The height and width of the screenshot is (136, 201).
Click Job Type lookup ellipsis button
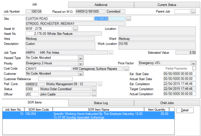[x=111, y=53]
